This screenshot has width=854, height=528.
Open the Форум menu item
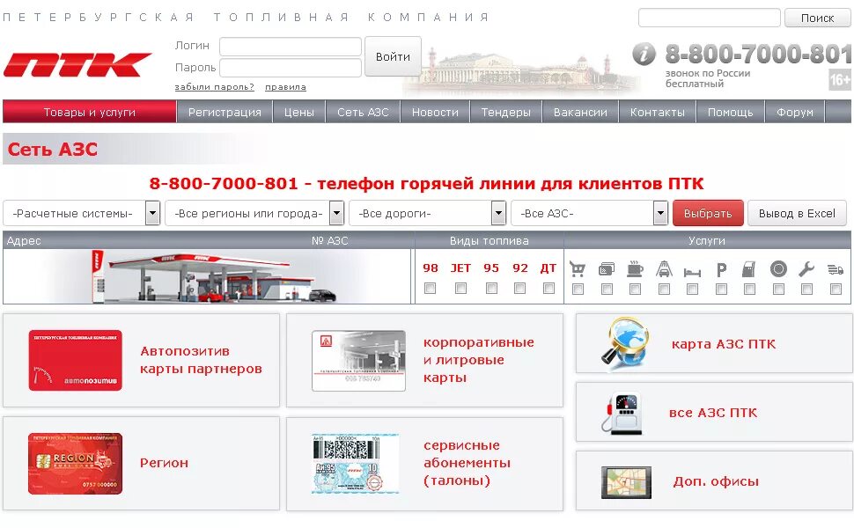click(x=795, y=112)
